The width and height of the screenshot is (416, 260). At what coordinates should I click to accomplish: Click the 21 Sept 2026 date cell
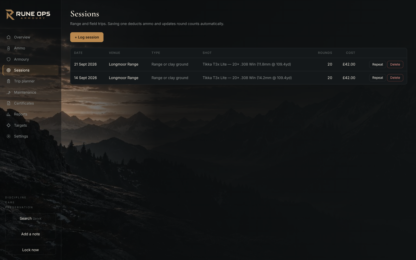point(85,64)
